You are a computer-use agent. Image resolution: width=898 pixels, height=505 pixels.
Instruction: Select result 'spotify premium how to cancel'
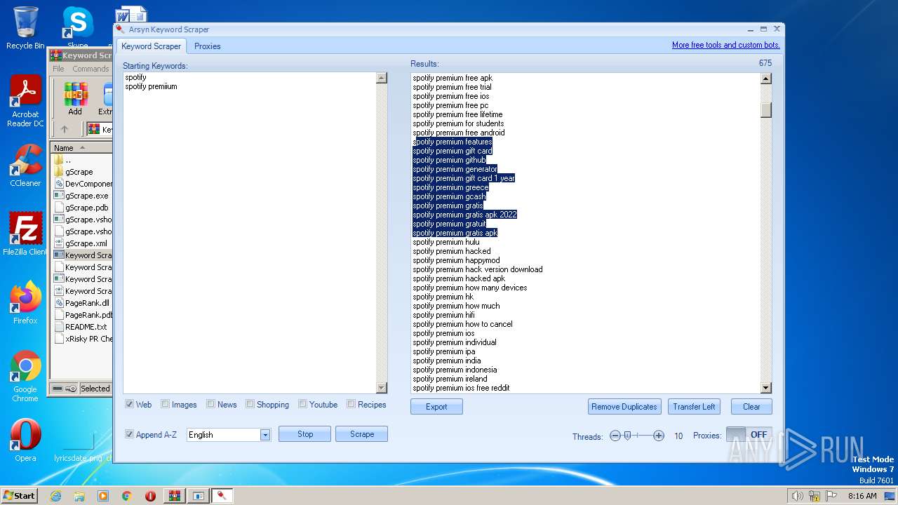click(x=462, y=324)
